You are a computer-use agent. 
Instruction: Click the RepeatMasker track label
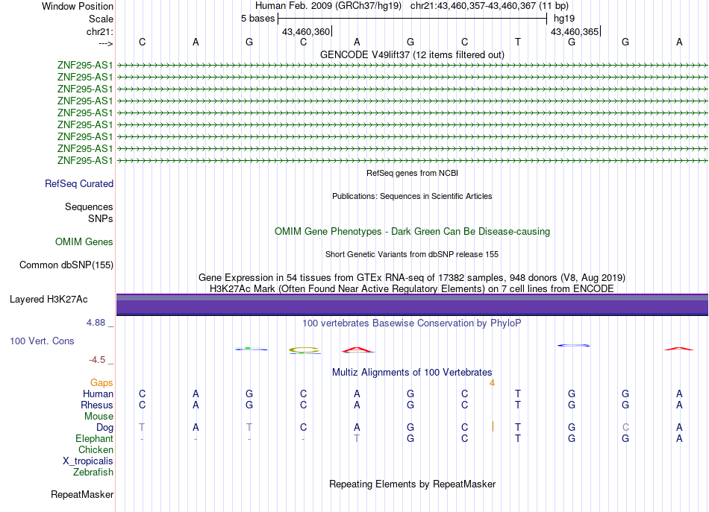[x=82, y=495]
